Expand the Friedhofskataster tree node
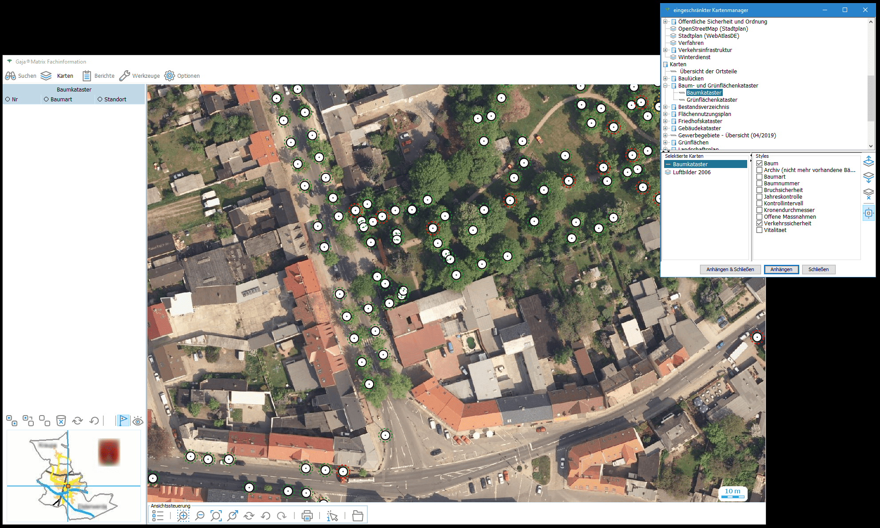Viewport: 880px width, 528px height. coord(665,121)
